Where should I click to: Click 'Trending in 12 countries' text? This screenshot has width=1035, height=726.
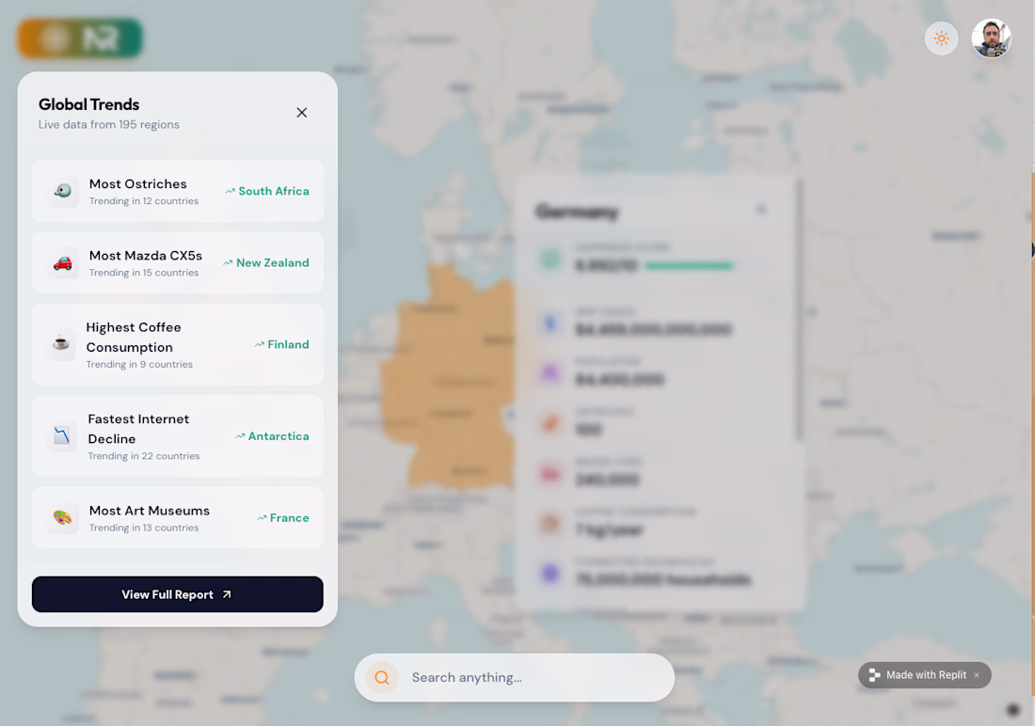pyautogui.click(x=144, y=201)
